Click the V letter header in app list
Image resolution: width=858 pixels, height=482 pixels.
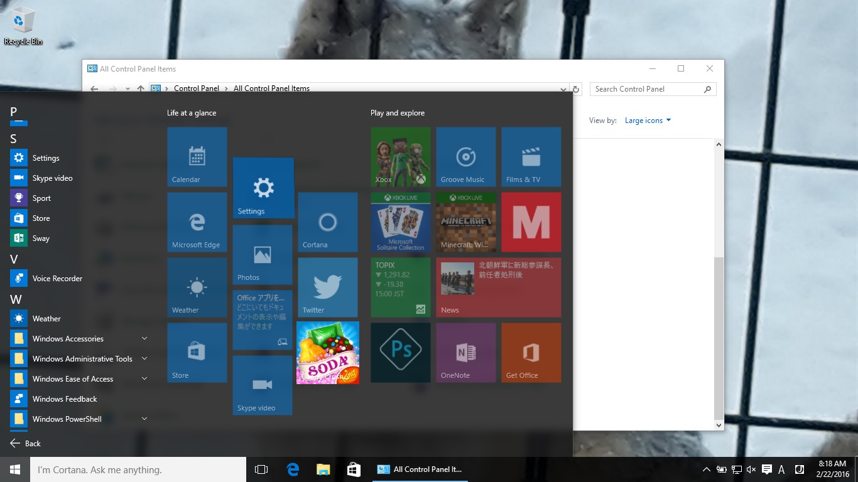point(14,259)
